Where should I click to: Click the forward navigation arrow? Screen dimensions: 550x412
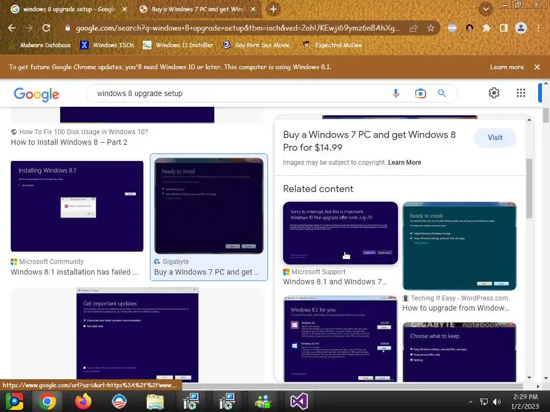click(29, 28)
